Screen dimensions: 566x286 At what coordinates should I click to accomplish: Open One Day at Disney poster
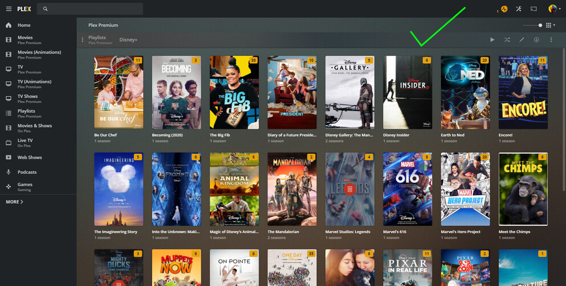pos(292,268)
